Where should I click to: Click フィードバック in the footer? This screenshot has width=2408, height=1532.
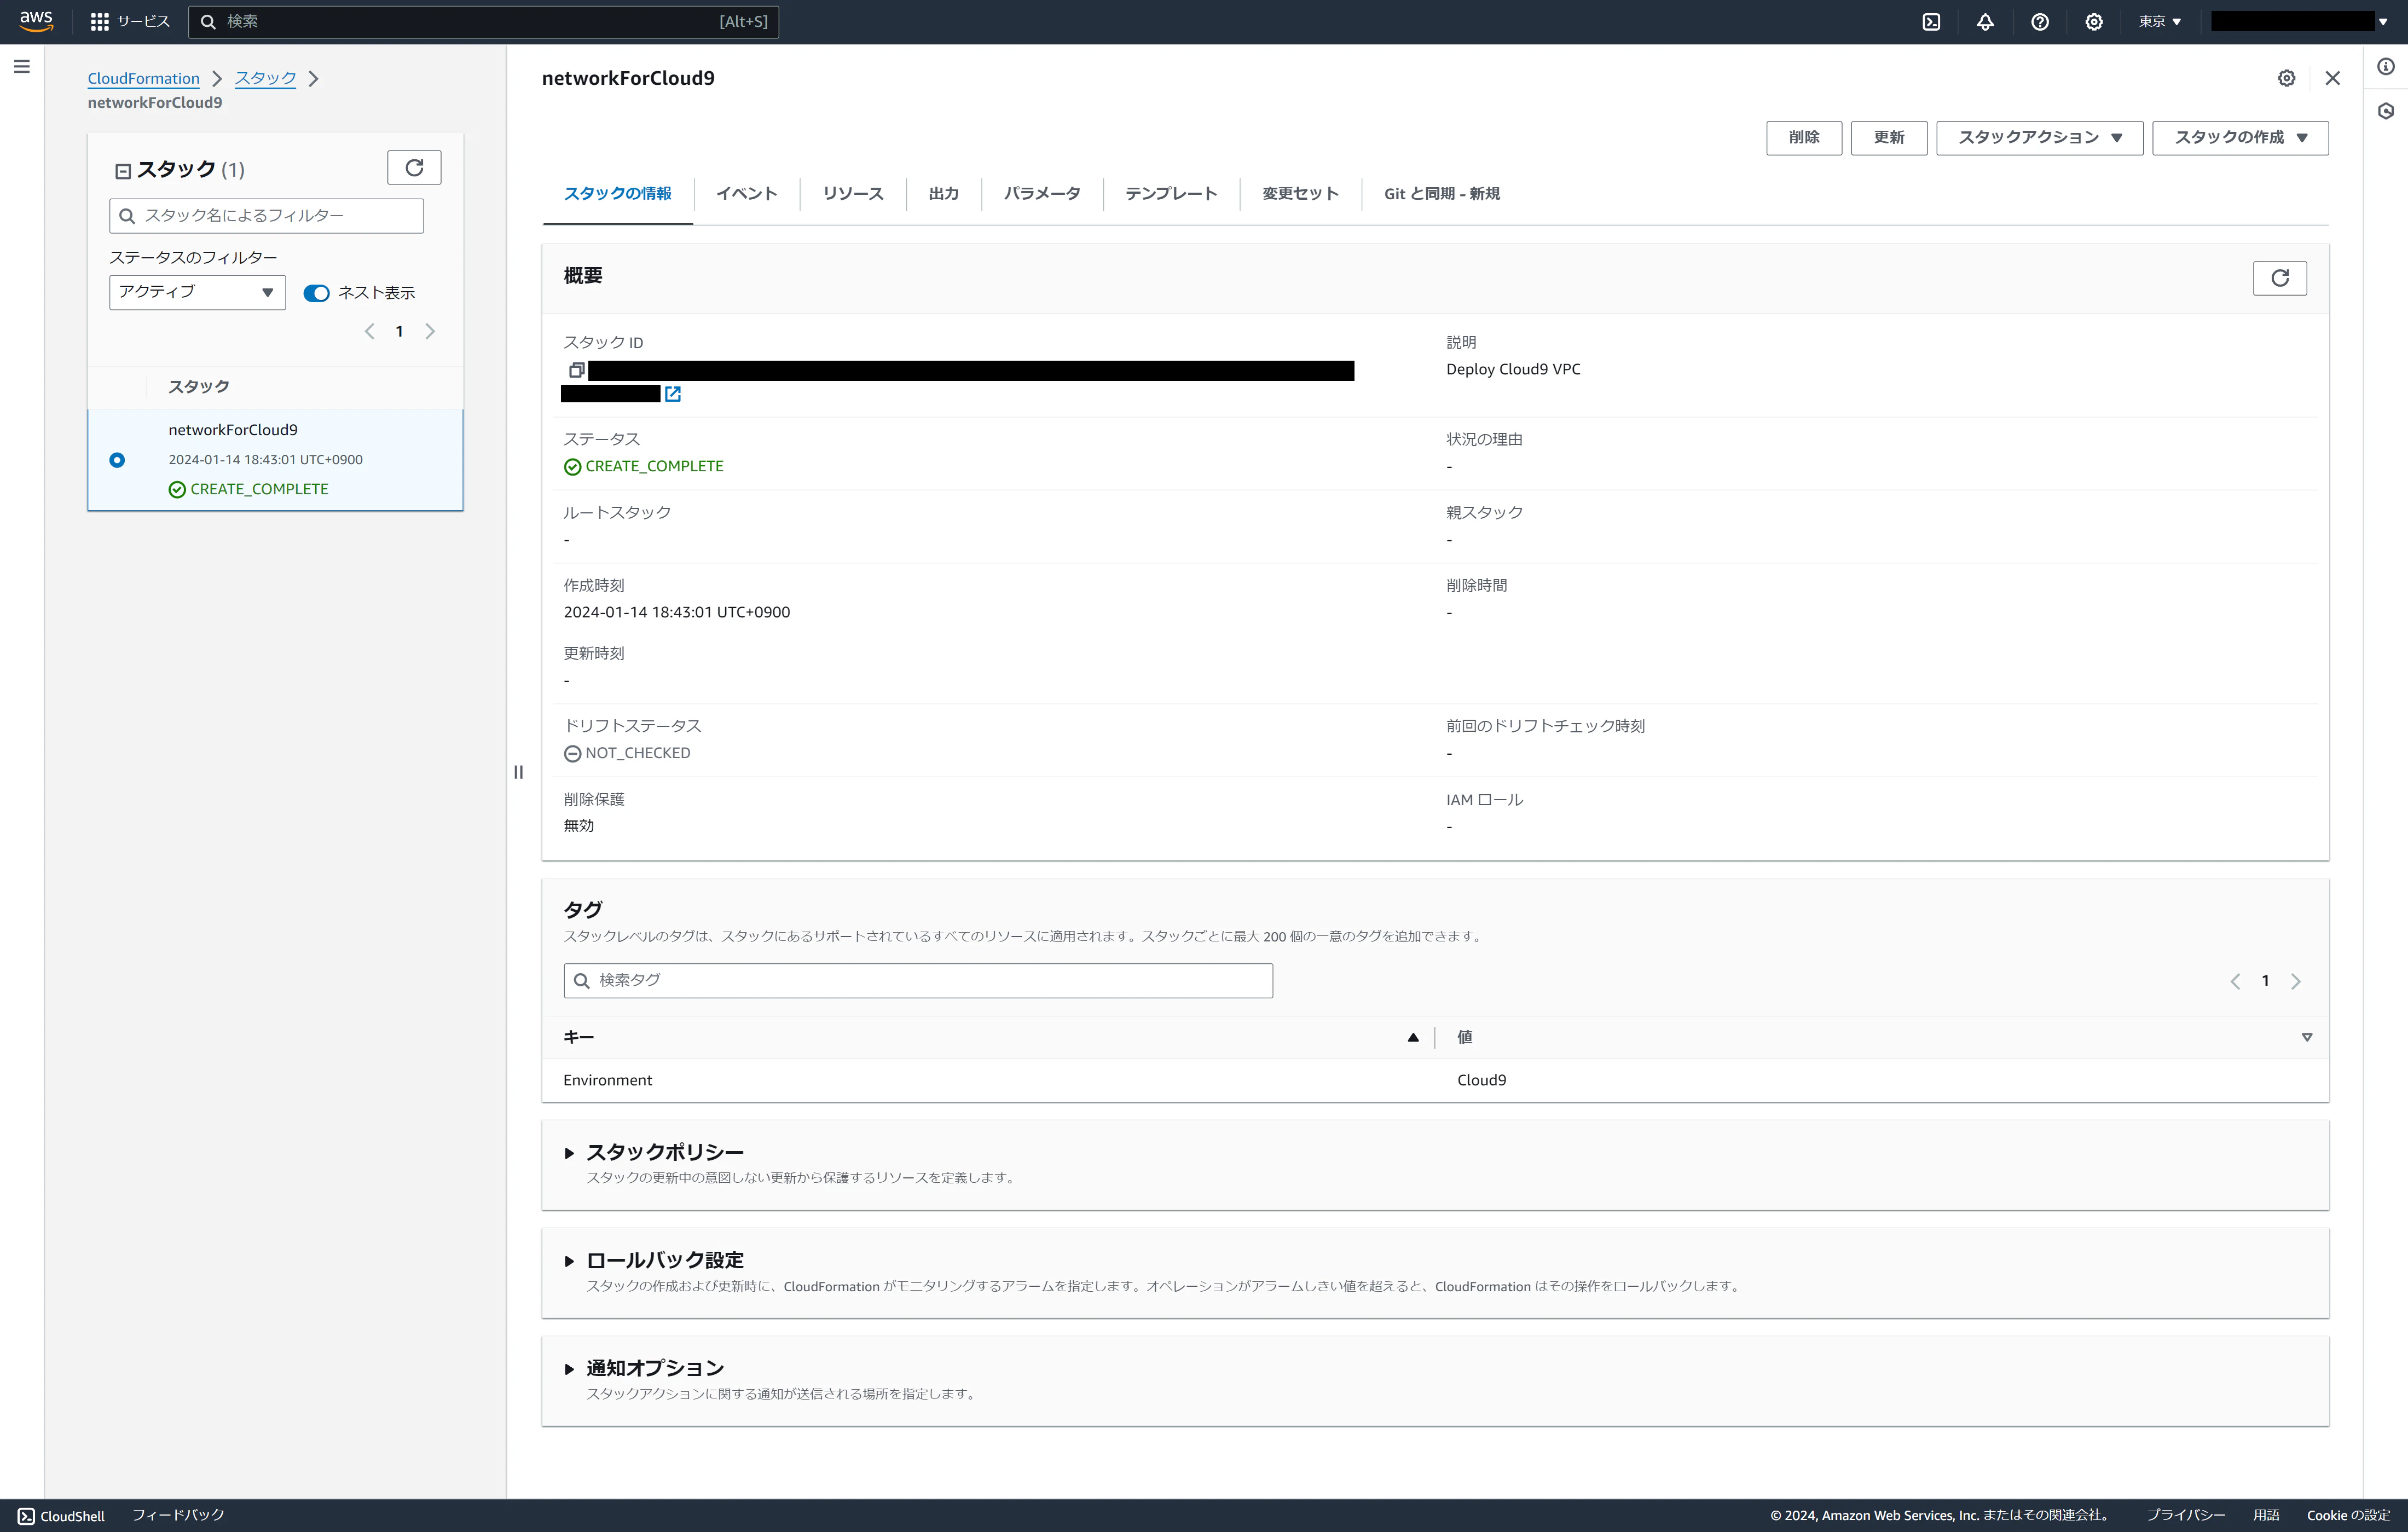178,1515
